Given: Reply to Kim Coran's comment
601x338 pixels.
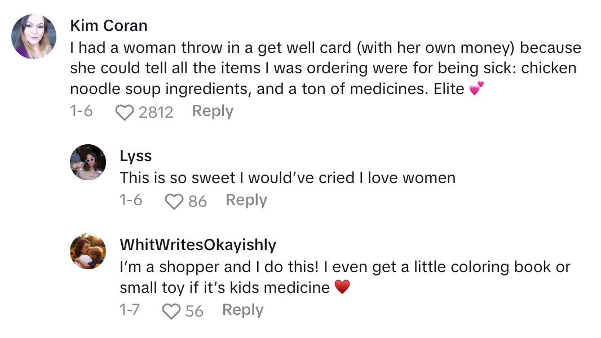Looking at the screenshot, I should 213,112.
